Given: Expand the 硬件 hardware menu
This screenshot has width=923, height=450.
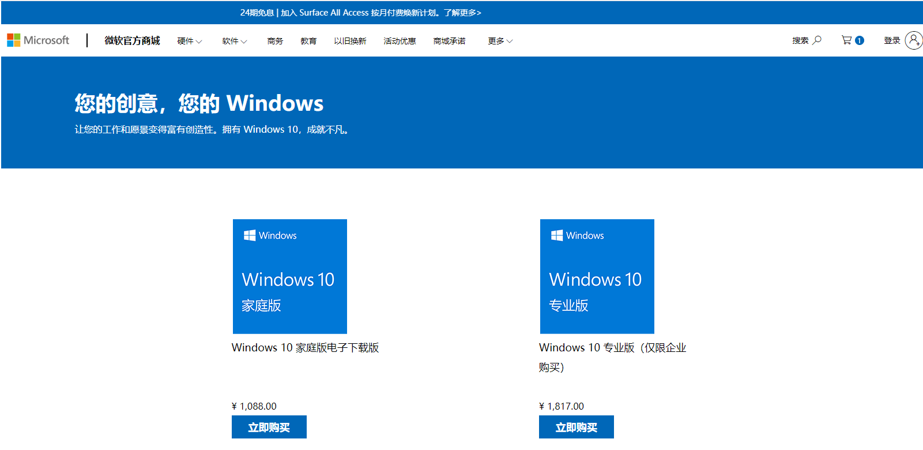Looking at the screenshot, I should coord(190,41).
